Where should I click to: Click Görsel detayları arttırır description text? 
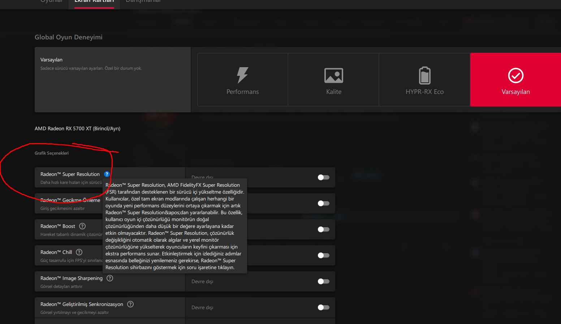click(x=61, y=286)
